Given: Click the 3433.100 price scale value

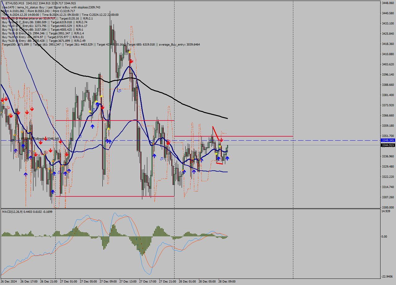Looking at the screenshot, I should (x=388, y=23).
